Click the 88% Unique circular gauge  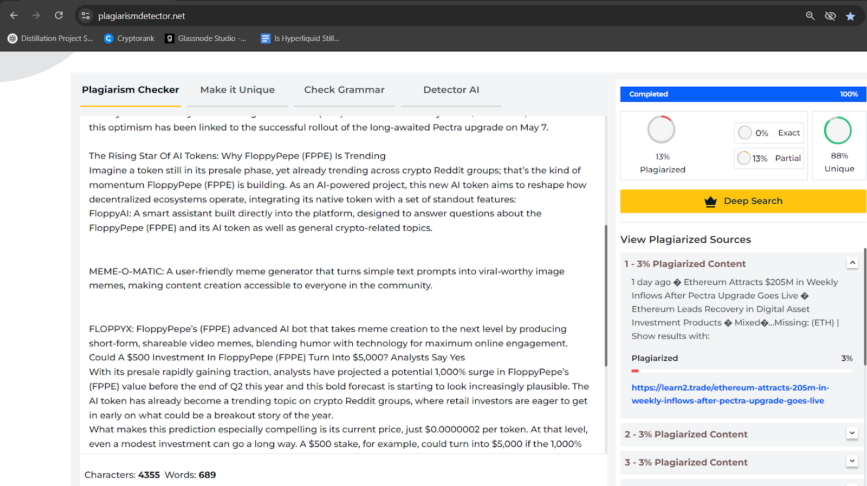pos(838,130)
